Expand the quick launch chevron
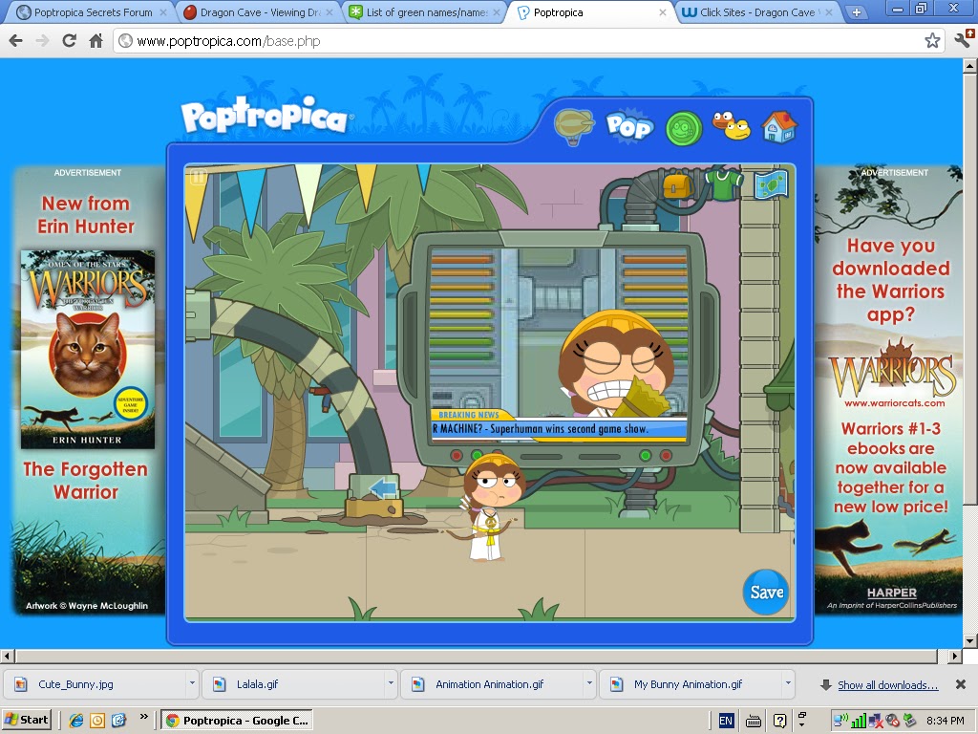 tap(143, 717)
